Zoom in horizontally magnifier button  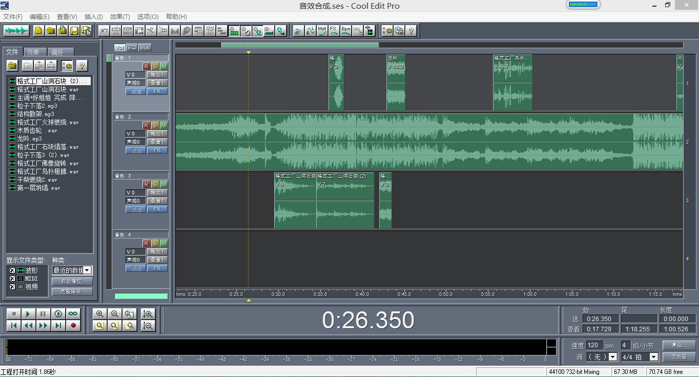100,314
